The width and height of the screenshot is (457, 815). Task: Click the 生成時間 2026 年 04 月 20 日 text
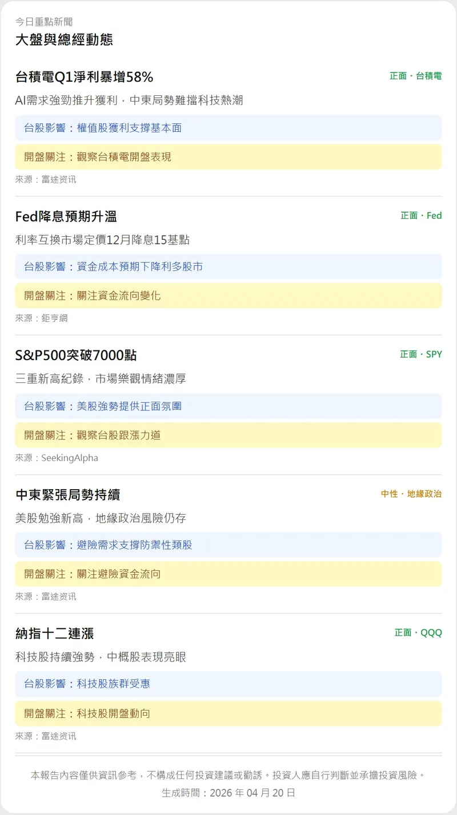click(x=228, y=793)
